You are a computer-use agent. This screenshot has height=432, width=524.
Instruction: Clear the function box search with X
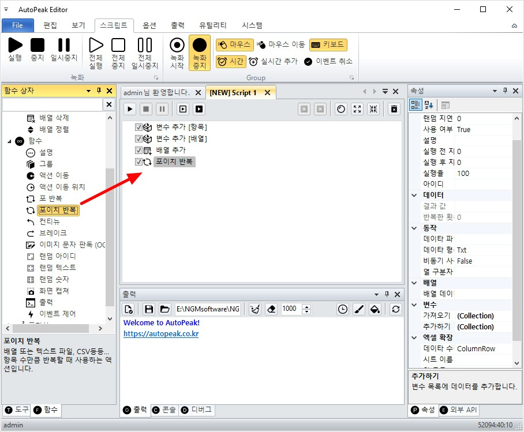tap(109, 104)
